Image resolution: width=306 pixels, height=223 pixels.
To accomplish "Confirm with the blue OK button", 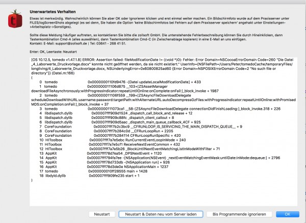I will (x=287, y=214).
